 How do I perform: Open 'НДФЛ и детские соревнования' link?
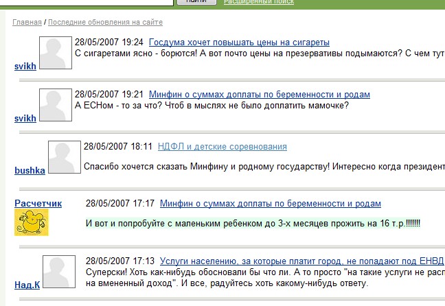point(223,147)
